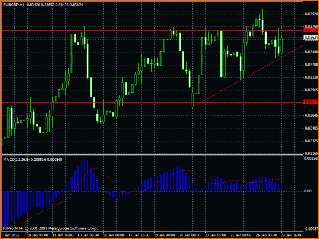Click the 17 Jan 16:00 time label
Screen dimensions: 319x239
(x=139, y=235)
